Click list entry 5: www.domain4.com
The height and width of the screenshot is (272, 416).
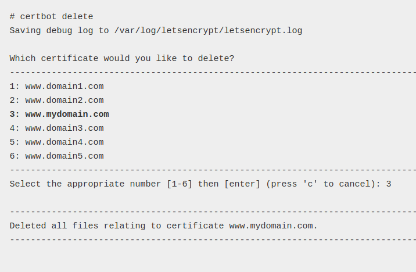pyautogui.click(x=57, y=142)
